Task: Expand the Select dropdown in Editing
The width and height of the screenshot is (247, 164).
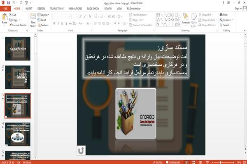Action: pos(225,25)
